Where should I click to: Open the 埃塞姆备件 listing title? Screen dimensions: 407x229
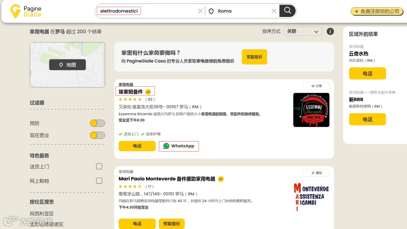point(130,92)
